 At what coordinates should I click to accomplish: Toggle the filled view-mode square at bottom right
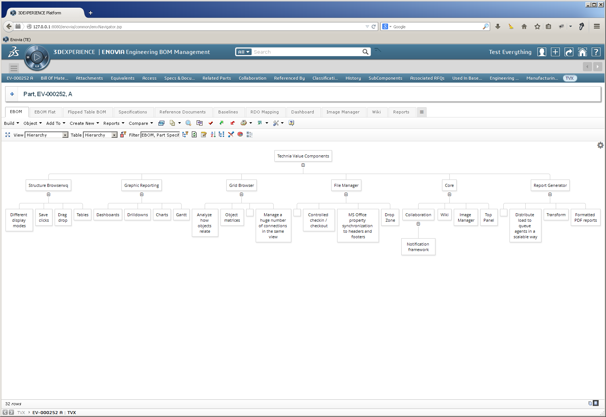(596, 403)
